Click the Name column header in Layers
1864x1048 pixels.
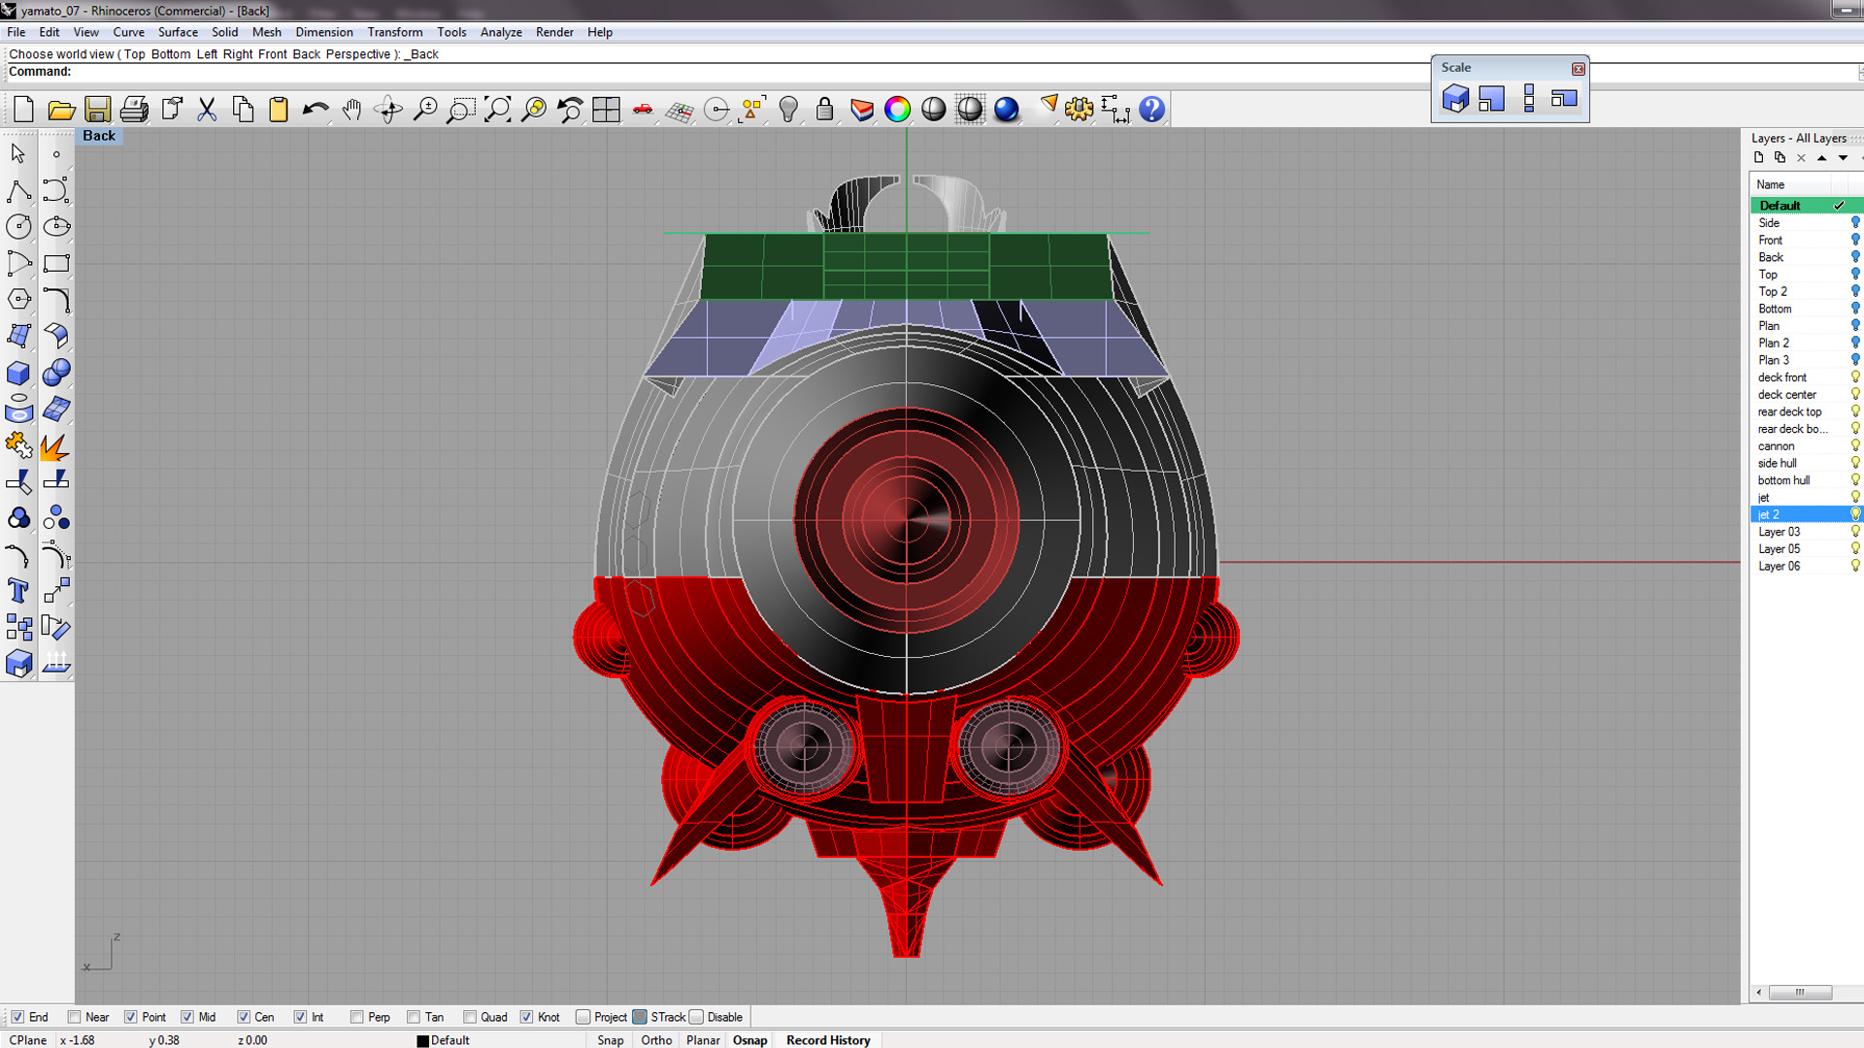coord(1771,184)
